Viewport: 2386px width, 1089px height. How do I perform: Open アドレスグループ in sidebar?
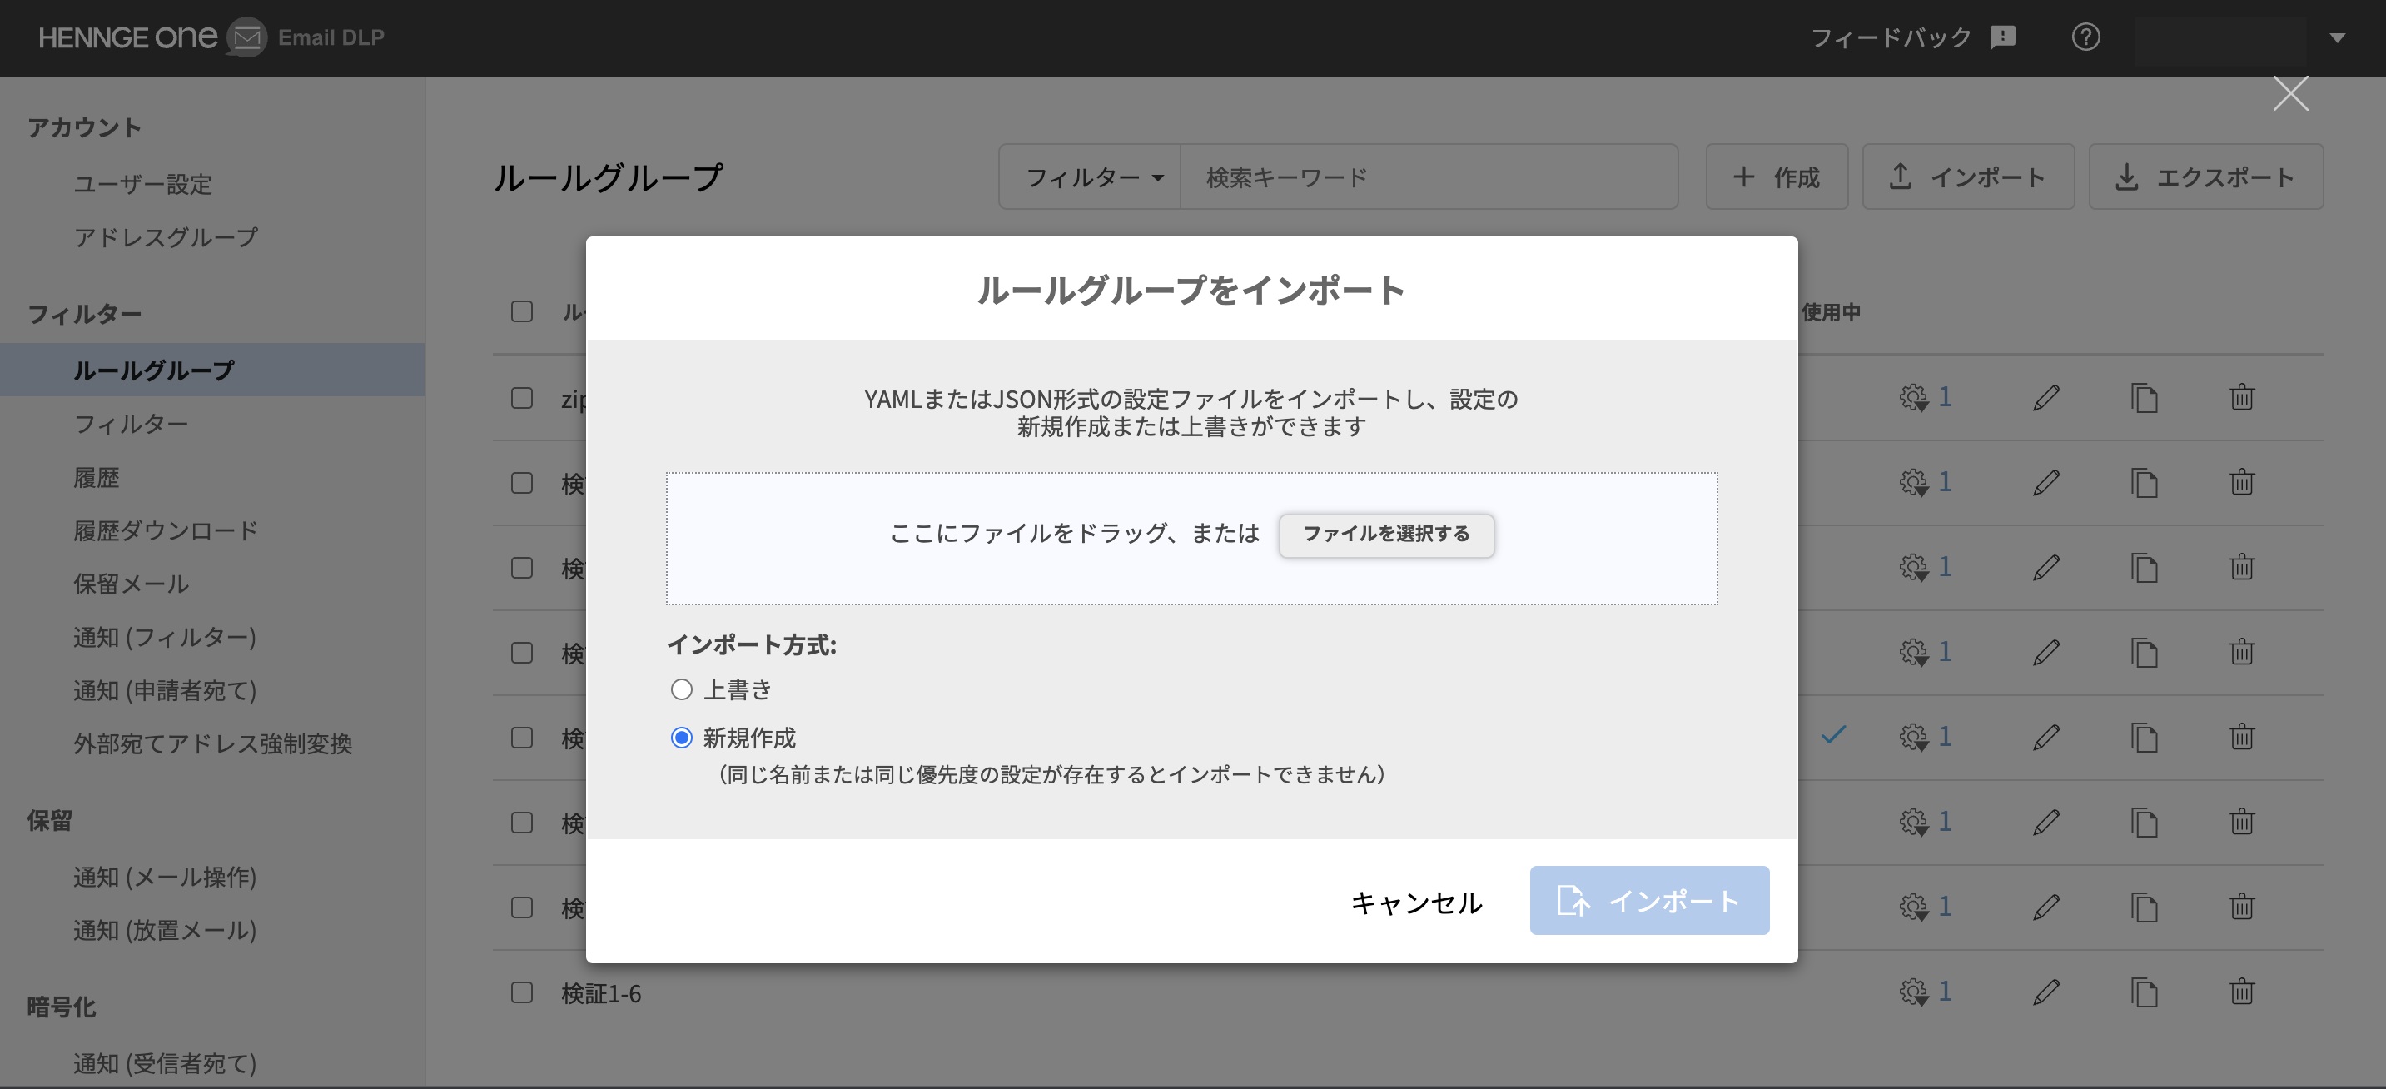point(166,238)
